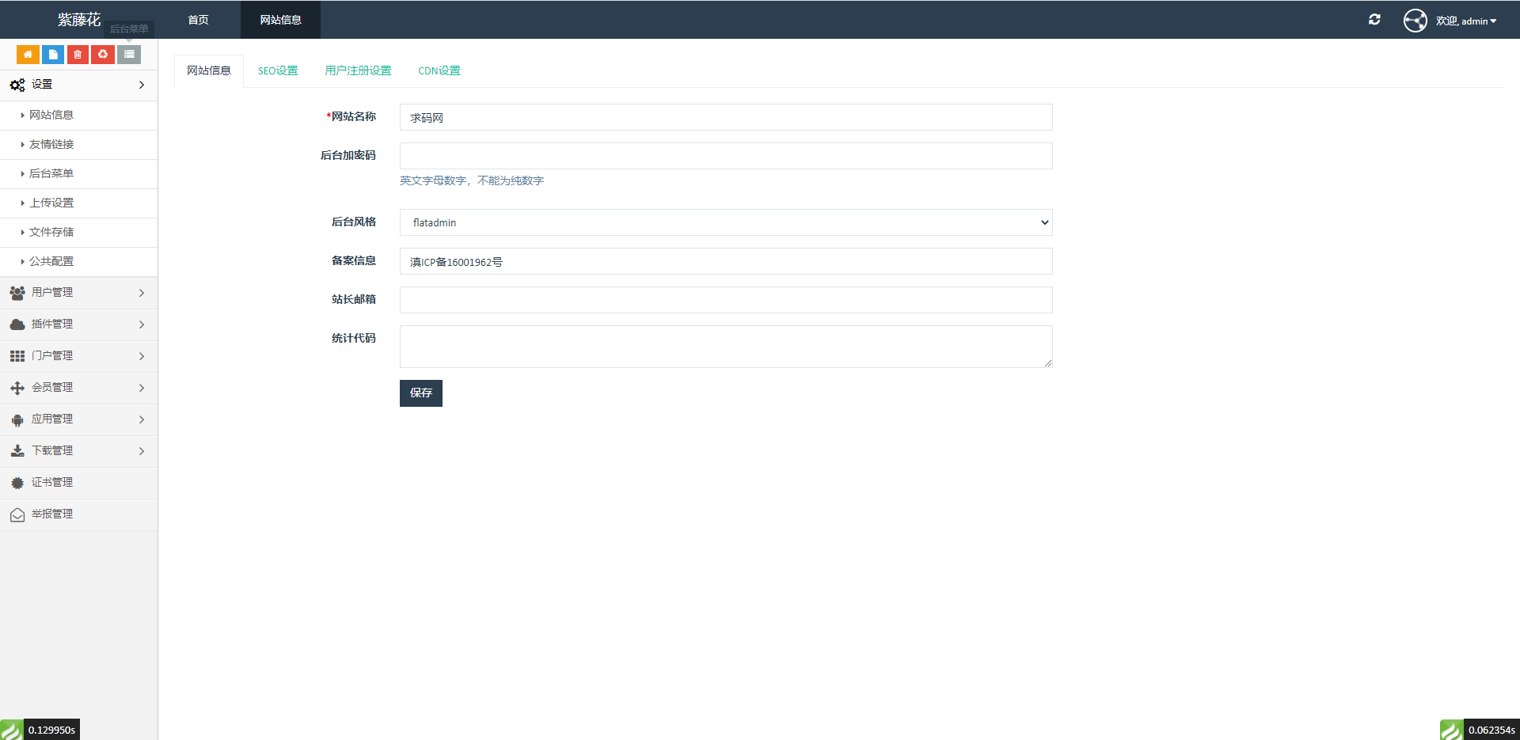The image size is (1520, 740).
Task: Click the blue document shortcut icon
Action: (53, 54)
